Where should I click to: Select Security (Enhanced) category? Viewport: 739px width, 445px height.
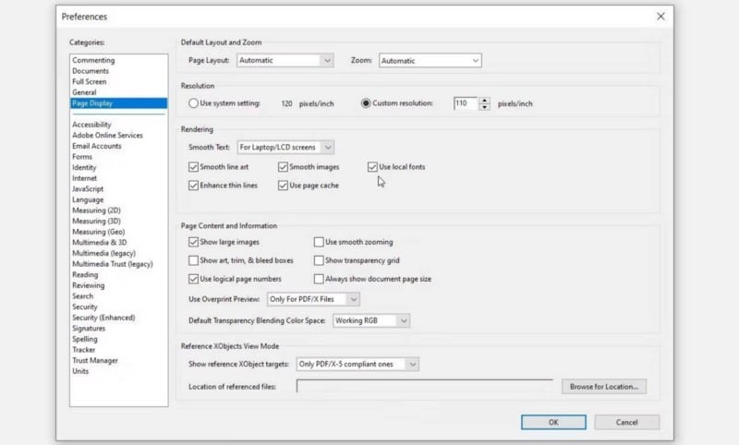(103, 318)
